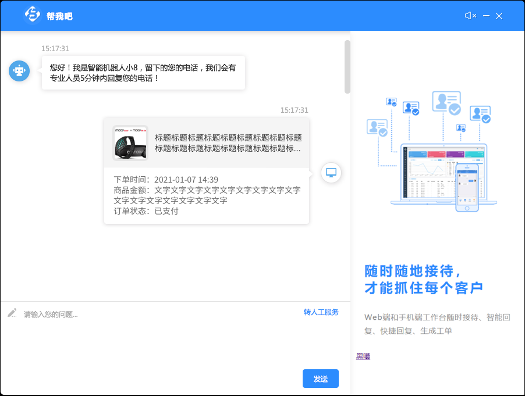Click the chat area vertical scrollbar

347,66
